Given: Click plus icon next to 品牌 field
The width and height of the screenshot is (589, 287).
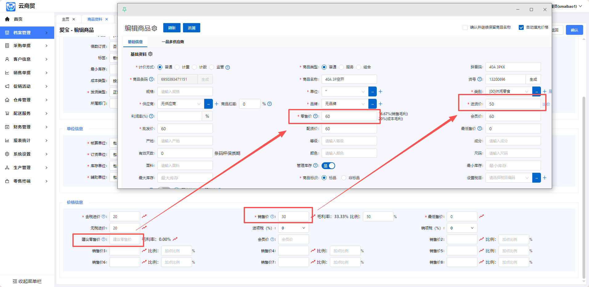Looking at the screenshot, I should click(380, 104).
